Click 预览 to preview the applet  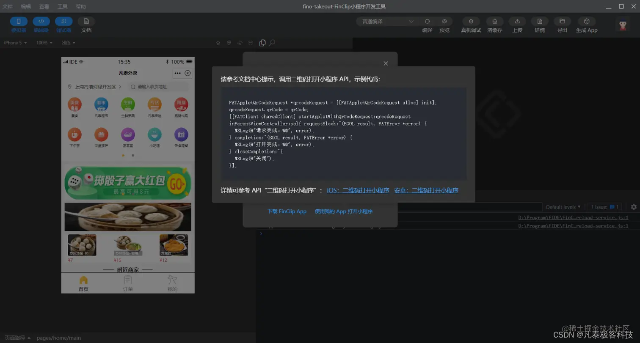tap(444, 24)
